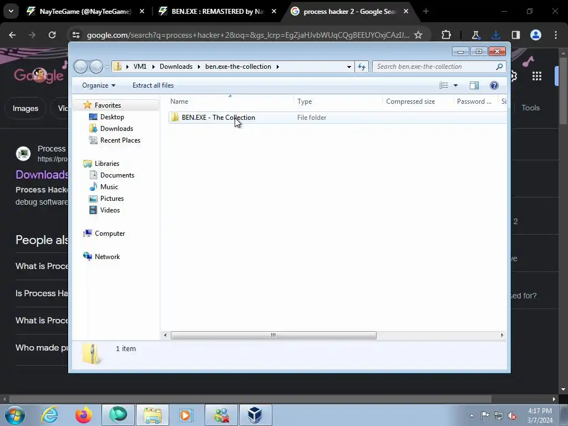Click the search magnifier icon in Explorer

(500, 67)
